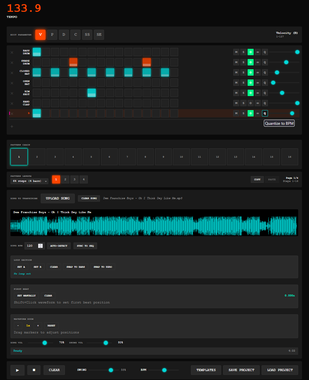This screenshot has height=380, width=309.
Task: Enable the O button on Hand Clap row
Action: point(250,103)
